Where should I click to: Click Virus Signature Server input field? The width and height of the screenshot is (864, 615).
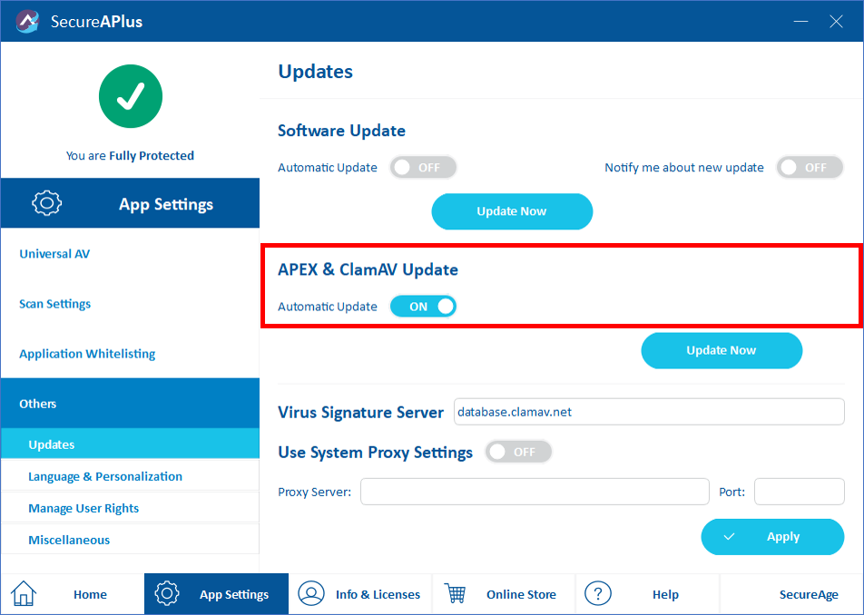click(x=649, y=412)
